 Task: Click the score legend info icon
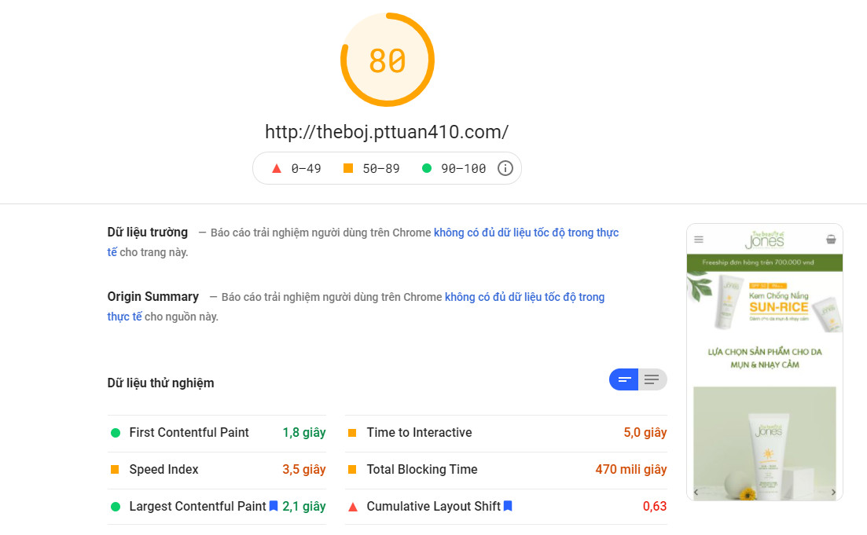[x=505, y=168]
